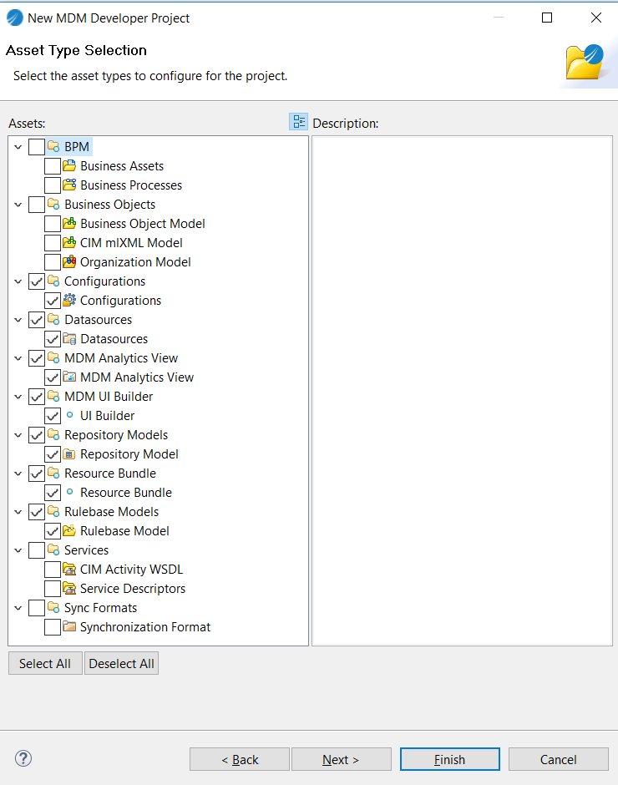Screen dimensions: 618x785
Task: Collapse the Datasources tree node
Action: [x=18, y=320]
